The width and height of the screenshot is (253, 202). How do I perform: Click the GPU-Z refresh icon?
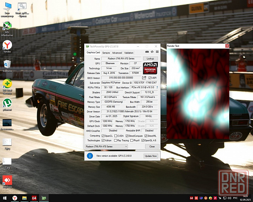(152, 52)
